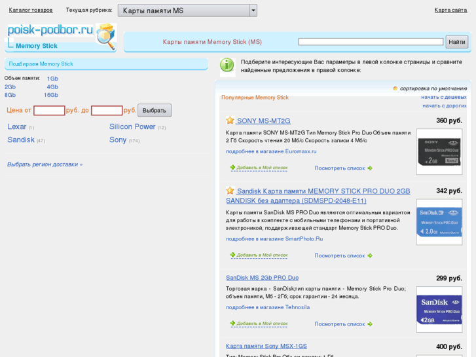Select the Sony brand filter
This screenshot has width=476, height=357.
(x=118, y=140)
